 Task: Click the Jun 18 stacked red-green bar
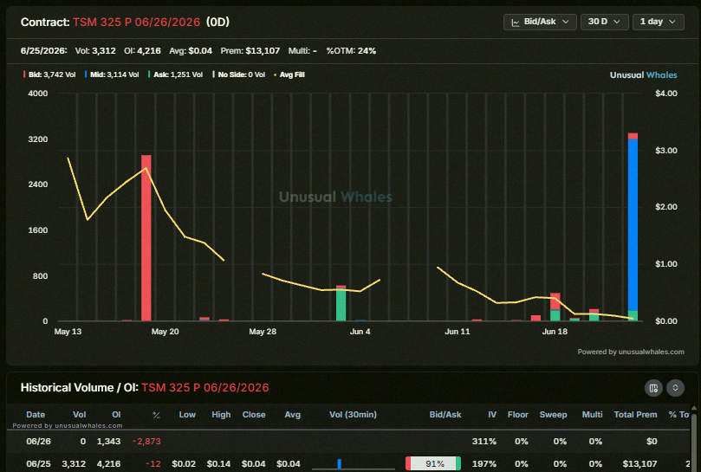(555, 307)
